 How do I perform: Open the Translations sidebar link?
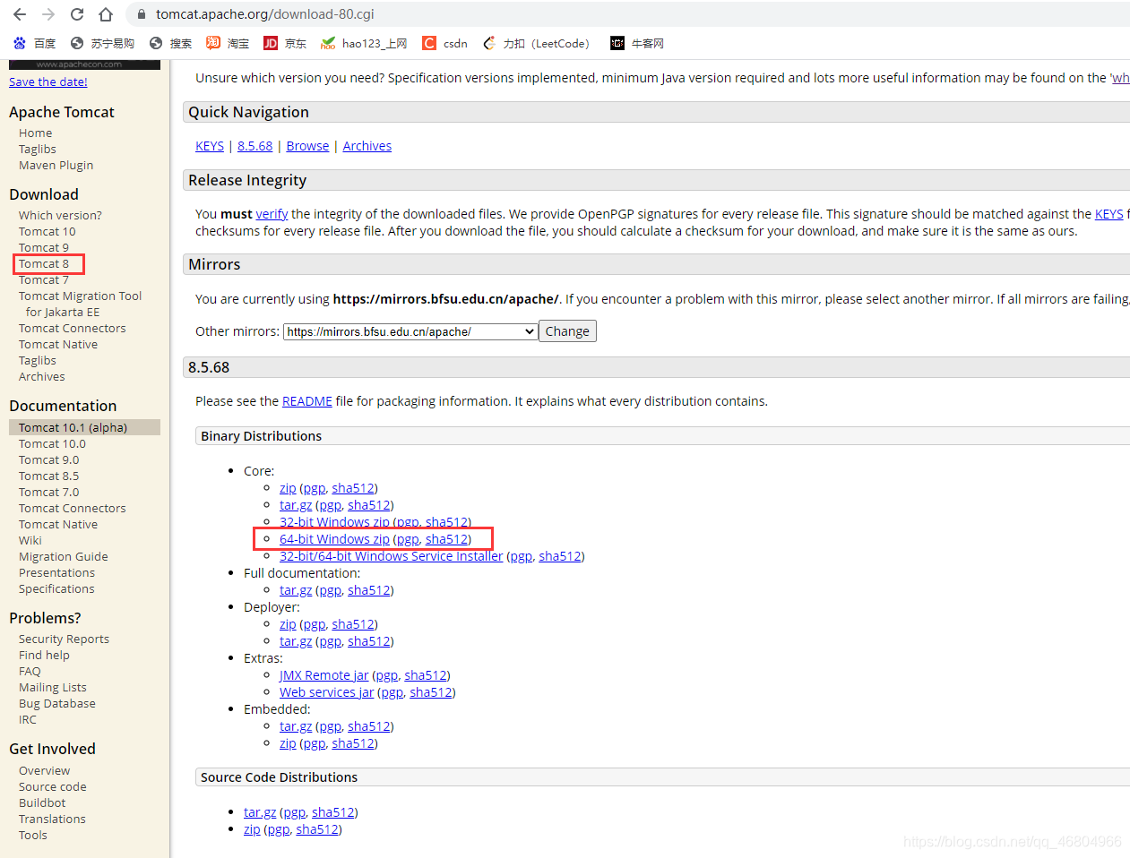point(52,819)
